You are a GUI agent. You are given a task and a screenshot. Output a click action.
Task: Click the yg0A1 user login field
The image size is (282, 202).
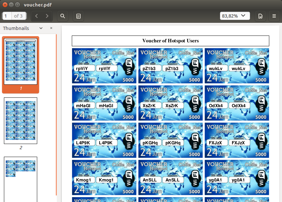pyautogui.click(x=217, y=180)
